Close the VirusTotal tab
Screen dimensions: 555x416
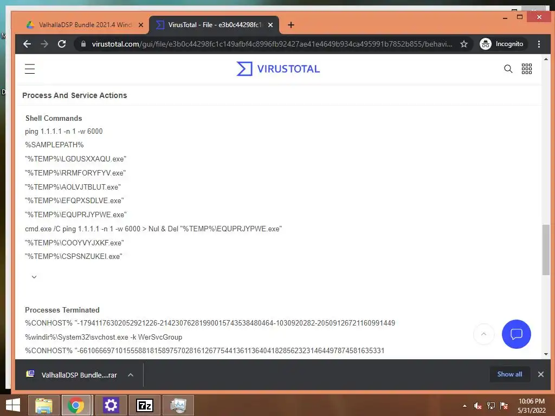point(270,25)
